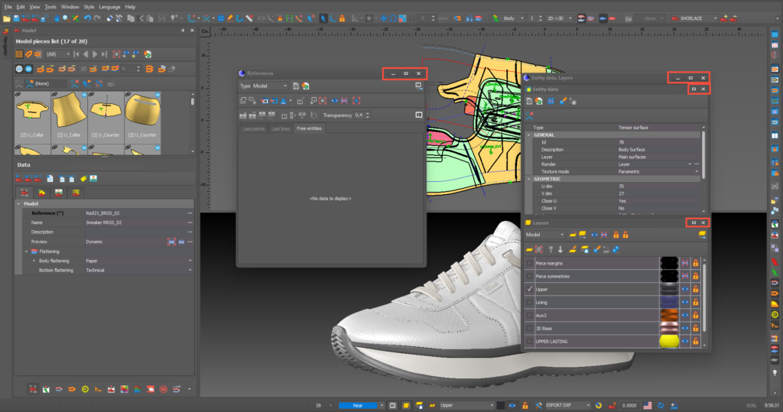The image size is (783, 412).
Task: Click the move layer down arrow
Action: pos(560,249)
